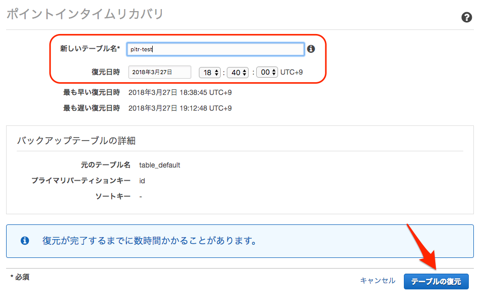482x296 pixels.
Task: Focus the new table name field containing pitr-test
Action: [x=216, y=49]
